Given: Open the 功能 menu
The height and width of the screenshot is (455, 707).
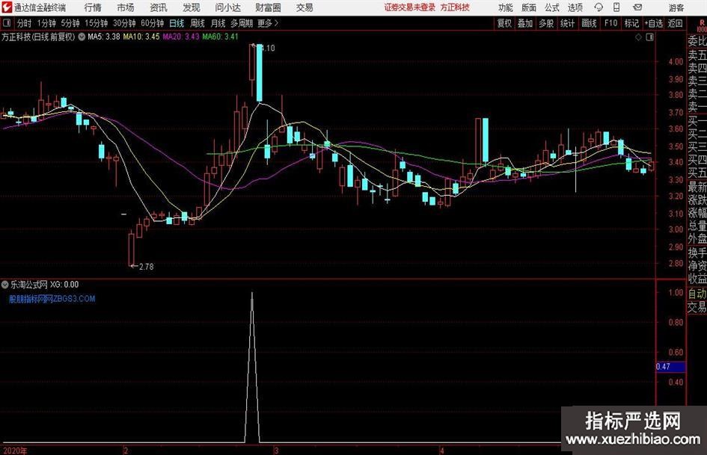Looking at the screenshot, I should point(506,7).
